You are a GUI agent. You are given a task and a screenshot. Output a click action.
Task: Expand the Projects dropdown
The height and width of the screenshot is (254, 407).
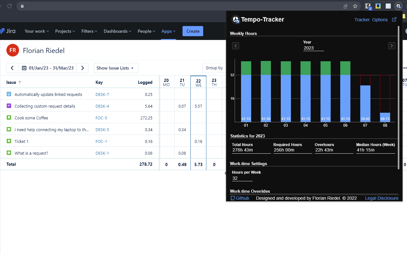(65, 31)
